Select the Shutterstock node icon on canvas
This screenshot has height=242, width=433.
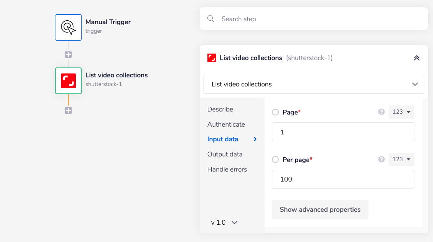pyautogui.click(x=68, y=81)
